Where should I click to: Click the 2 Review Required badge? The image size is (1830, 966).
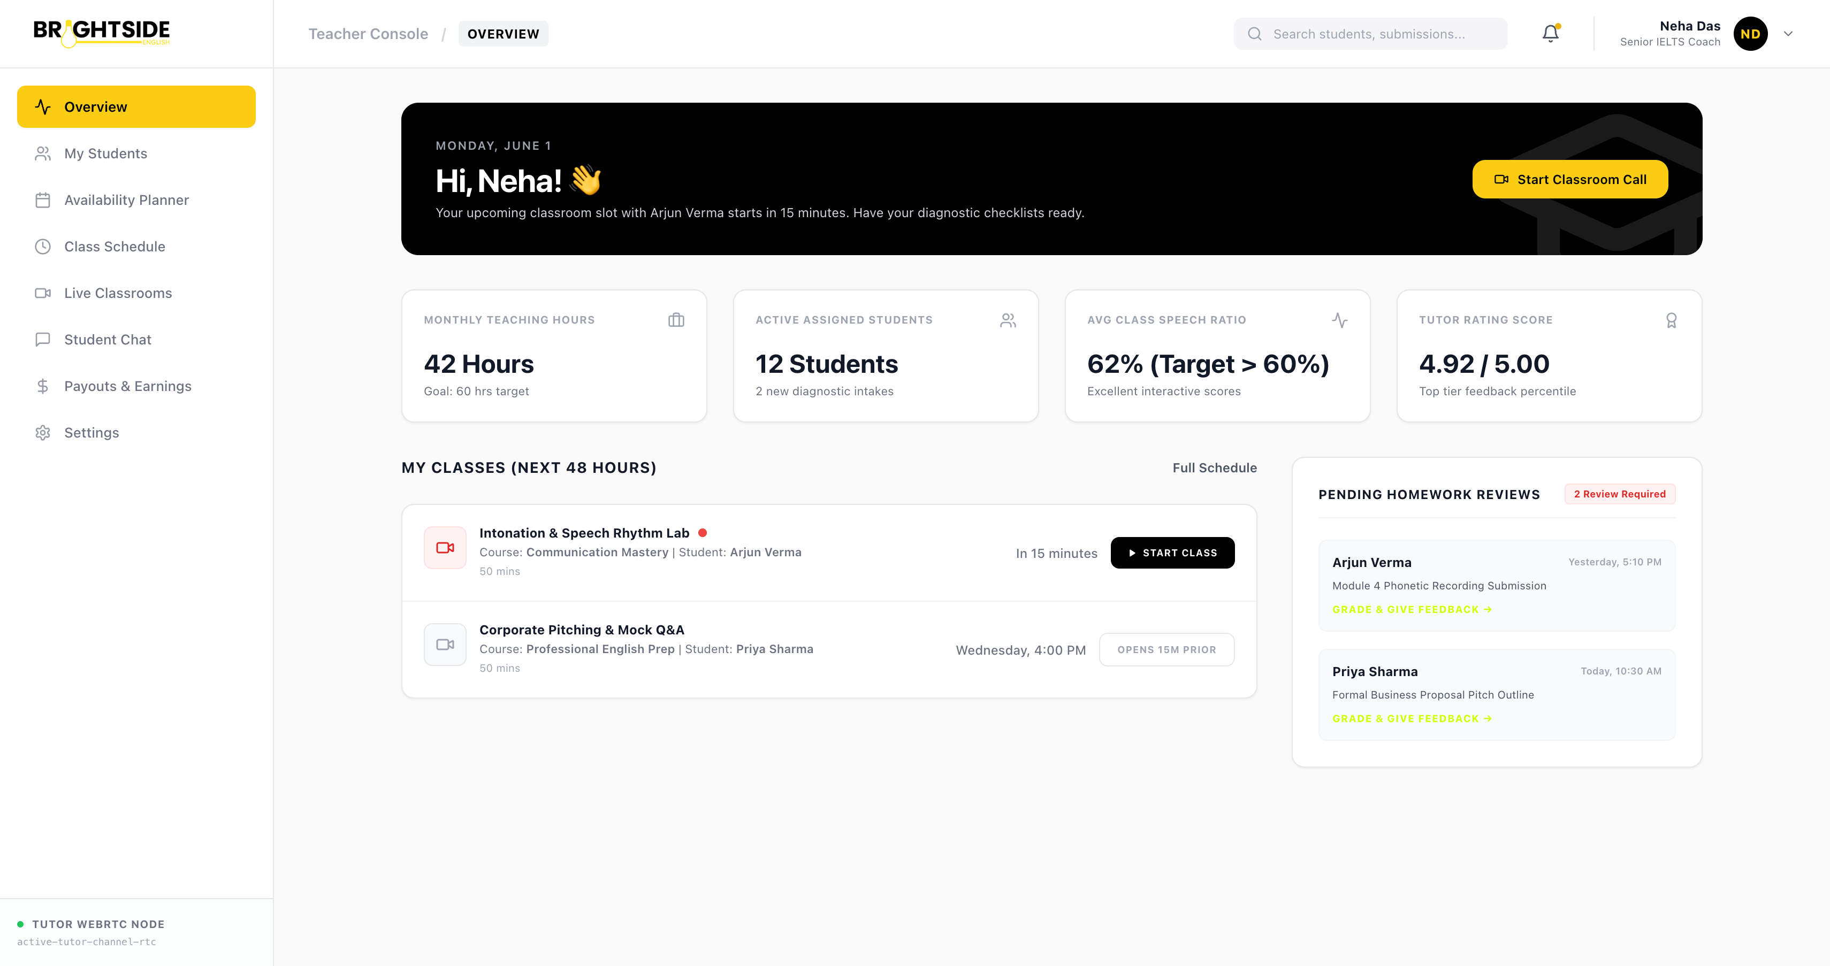(x=1620, y=494)
